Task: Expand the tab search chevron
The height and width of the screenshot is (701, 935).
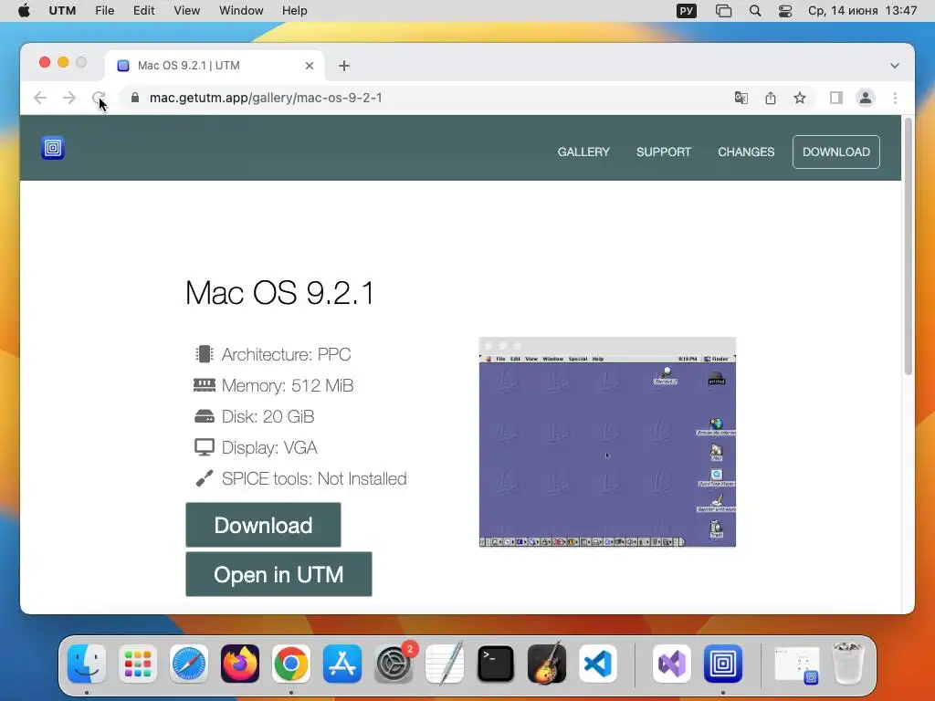Action: (x=895, y=66)
